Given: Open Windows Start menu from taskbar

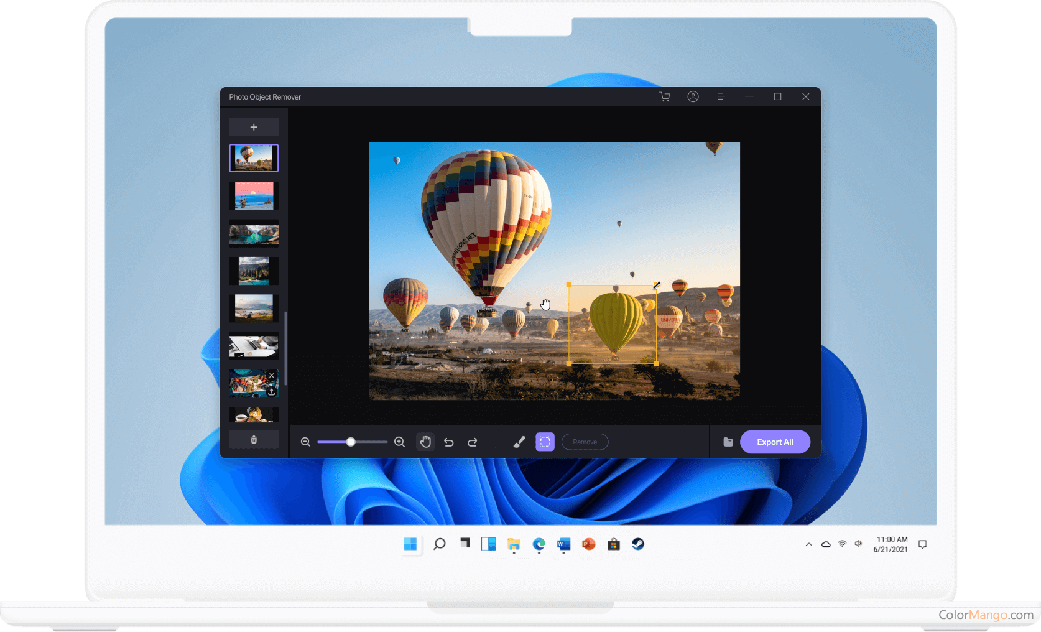Looking at the screenshot, I should (410, 544).
